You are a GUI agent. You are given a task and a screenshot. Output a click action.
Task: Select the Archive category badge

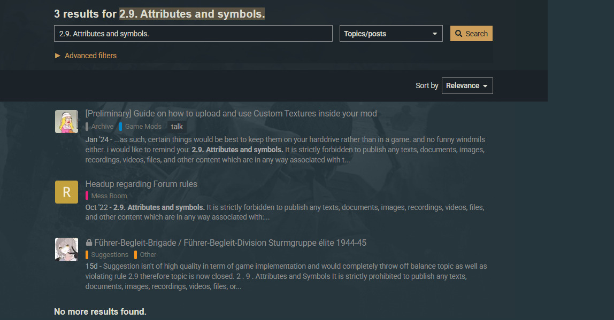(x=102, y=127)
